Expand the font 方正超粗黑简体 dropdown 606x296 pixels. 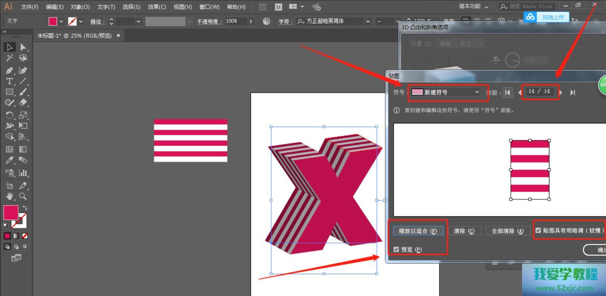point(368,21)
